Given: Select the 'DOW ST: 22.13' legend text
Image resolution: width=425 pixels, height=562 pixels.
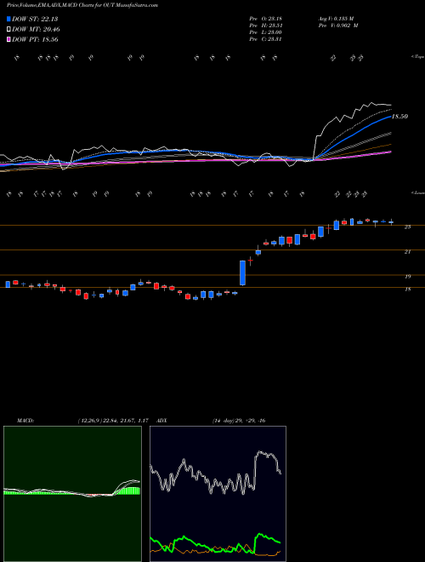Looking at the screenshot, I should (x=35, y=19).
